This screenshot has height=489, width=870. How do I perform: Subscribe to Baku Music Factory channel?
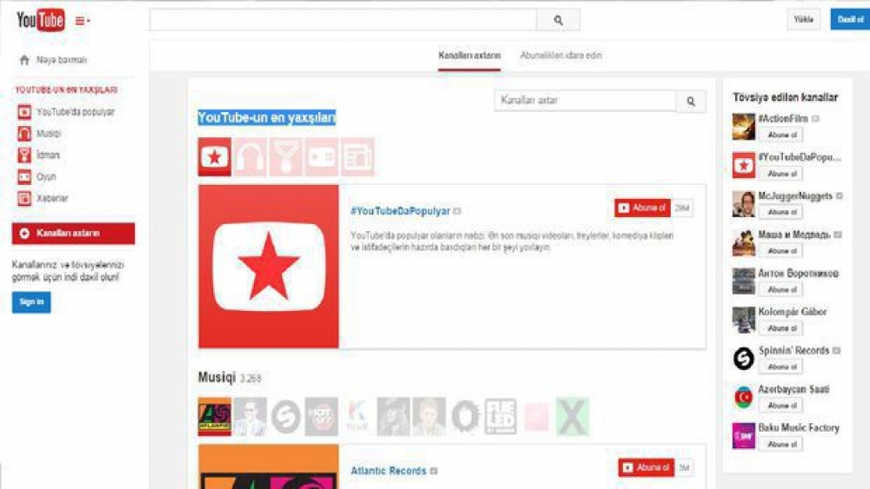pos(782,444)
